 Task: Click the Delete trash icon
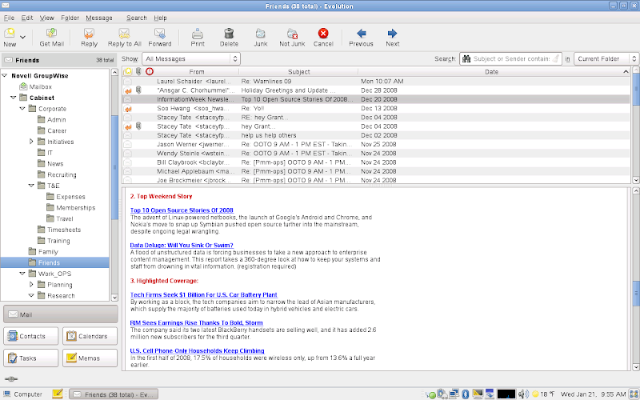(x=229, y=33)
